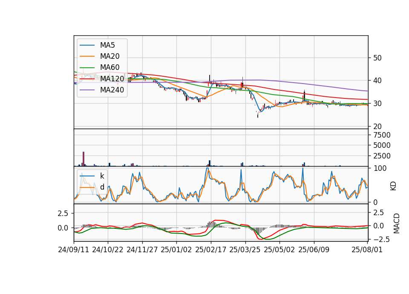The height and width of the screenshot is (294, 409).
Task: Click the MA240 legend label
Action: point(112,90)
